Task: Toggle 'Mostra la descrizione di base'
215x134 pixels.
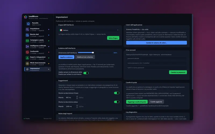Action: point(117,93)
